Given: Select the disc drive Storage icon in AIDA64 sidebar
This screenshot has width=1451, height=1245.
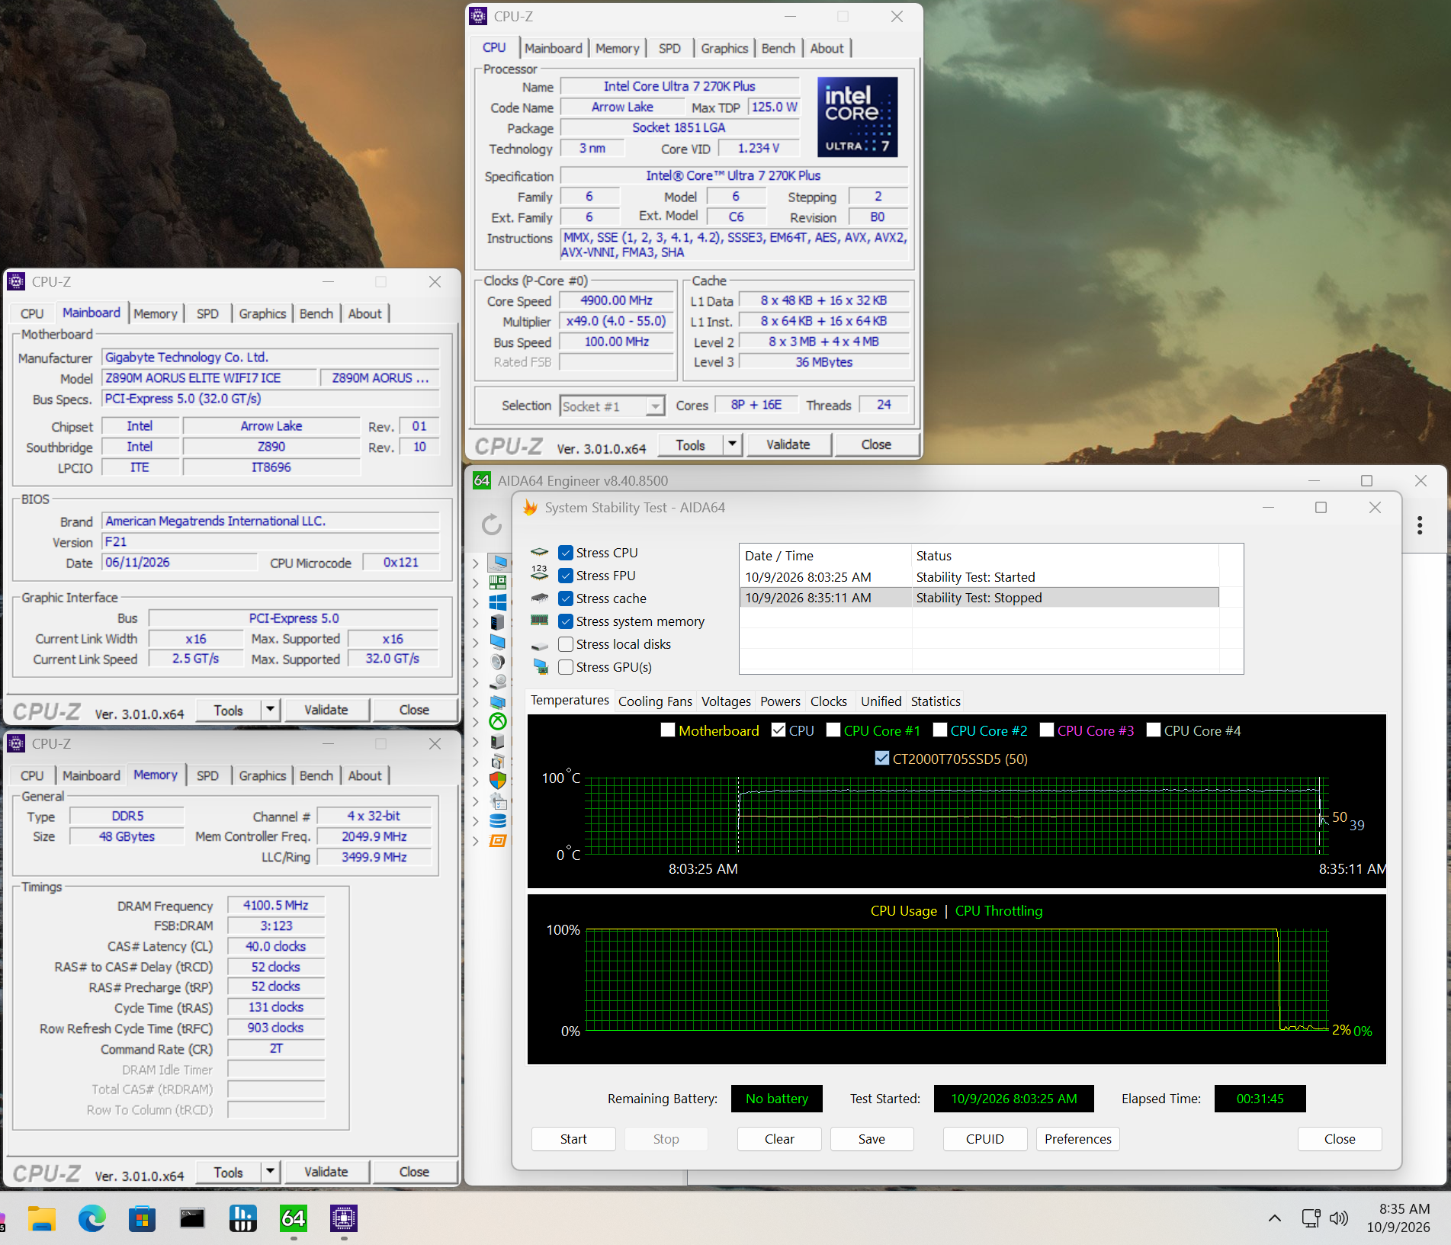Looking at the screenshot, I should (498, 682).
